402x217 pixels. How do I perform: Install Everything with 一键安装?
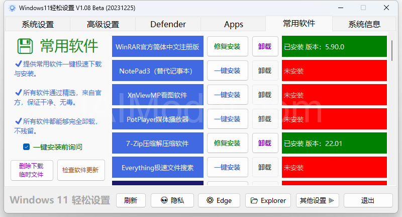228,167
